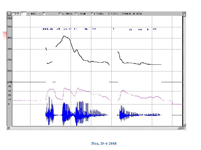The width and height of the screenshot is (201, 150).
Task: Click the [Hz] axis label
Action: tap(9, 18)
